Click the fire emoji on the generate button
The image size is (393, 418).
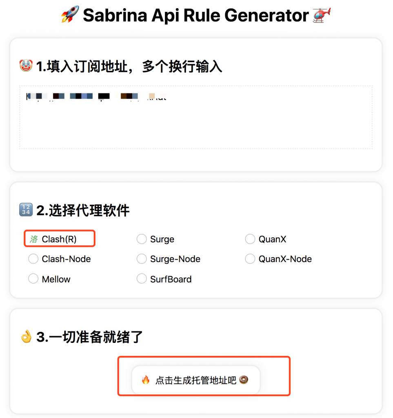146,380
